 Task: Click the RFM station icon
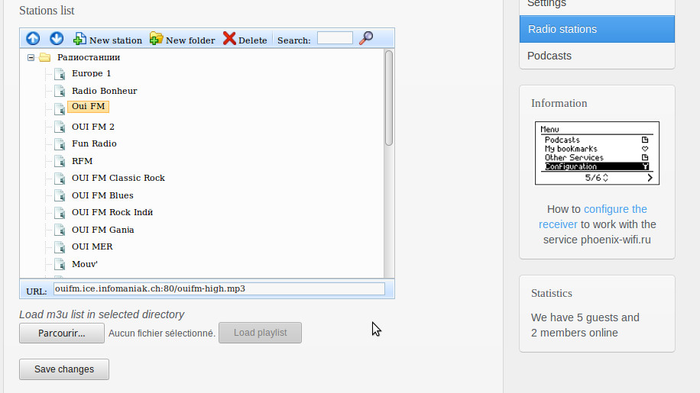[x=60, y=161]
